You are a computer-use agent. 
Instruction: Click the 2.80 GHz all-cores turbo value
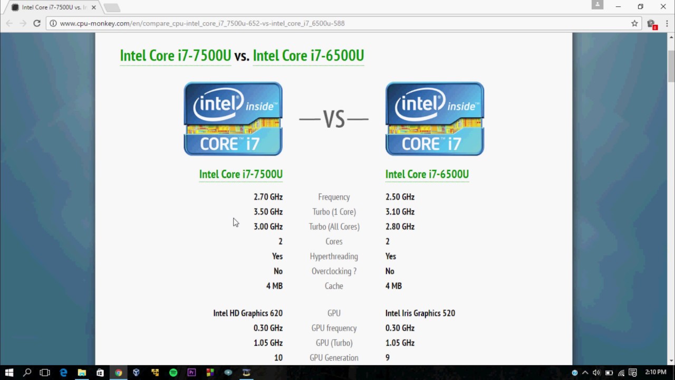click(400, 226)
